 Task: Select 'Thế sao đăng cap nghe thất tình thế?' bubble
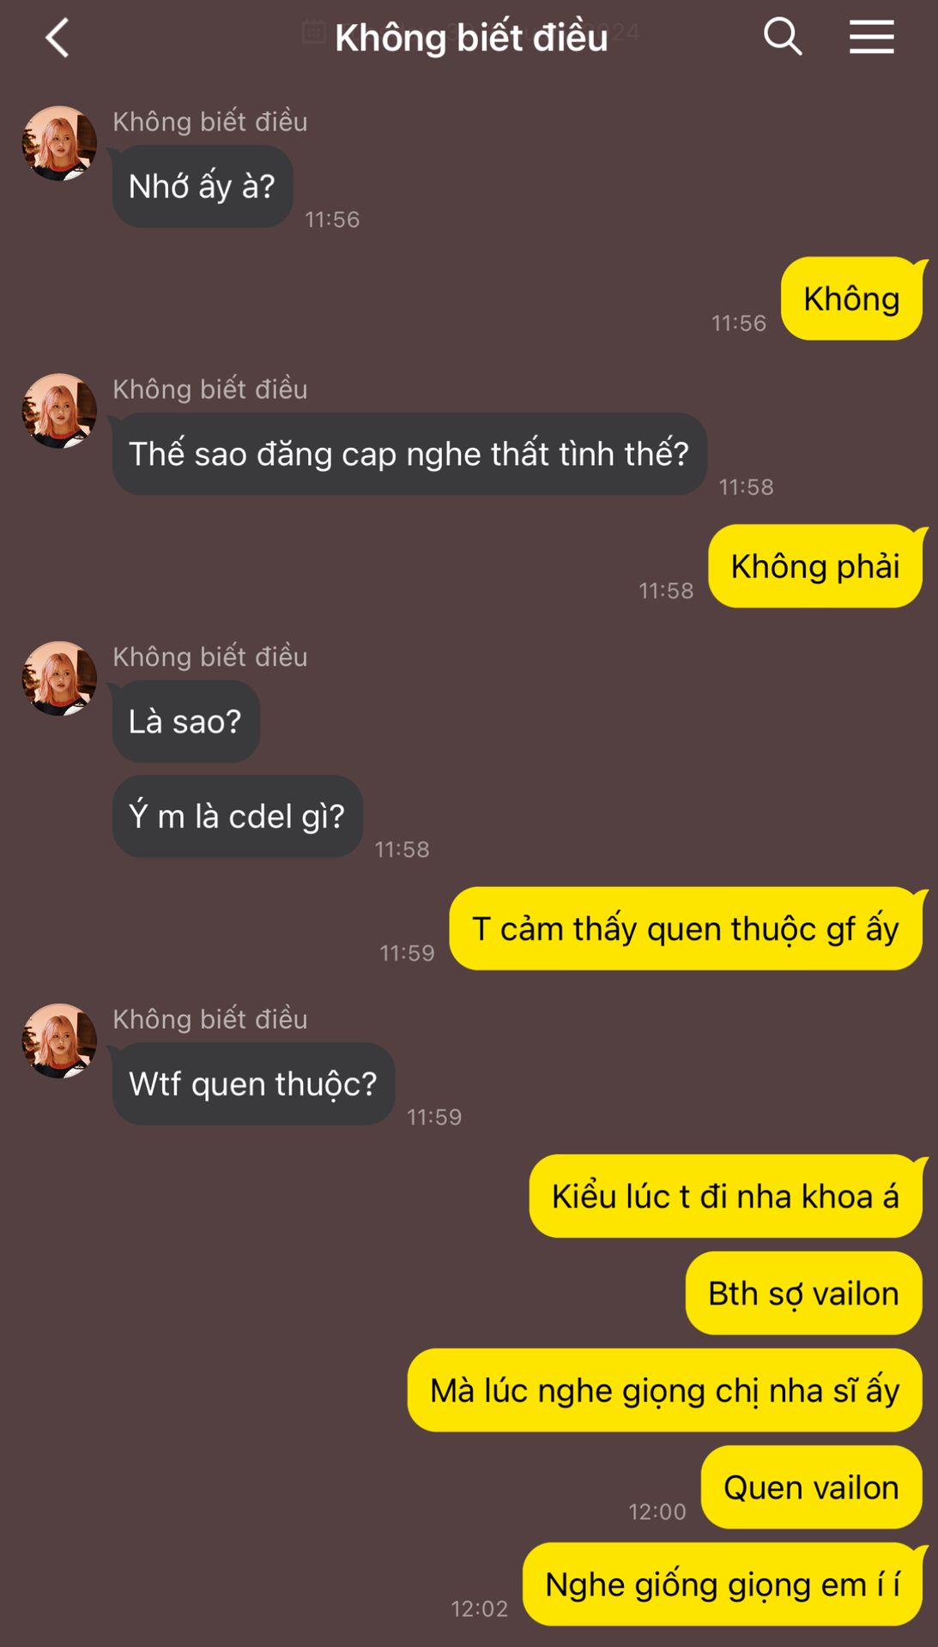click(409, 454)
